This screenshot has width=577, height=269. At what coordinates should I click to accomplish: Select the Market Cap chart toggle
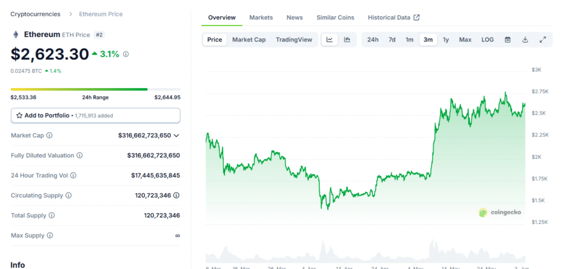pos(248,40)
